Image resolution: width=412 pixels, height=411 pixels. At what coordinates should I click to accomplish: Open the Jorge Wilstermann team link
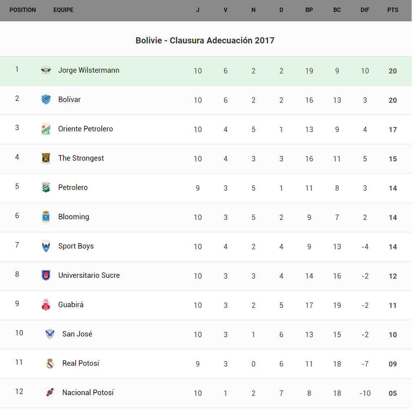pyautogui.click(x=89, y=70)
